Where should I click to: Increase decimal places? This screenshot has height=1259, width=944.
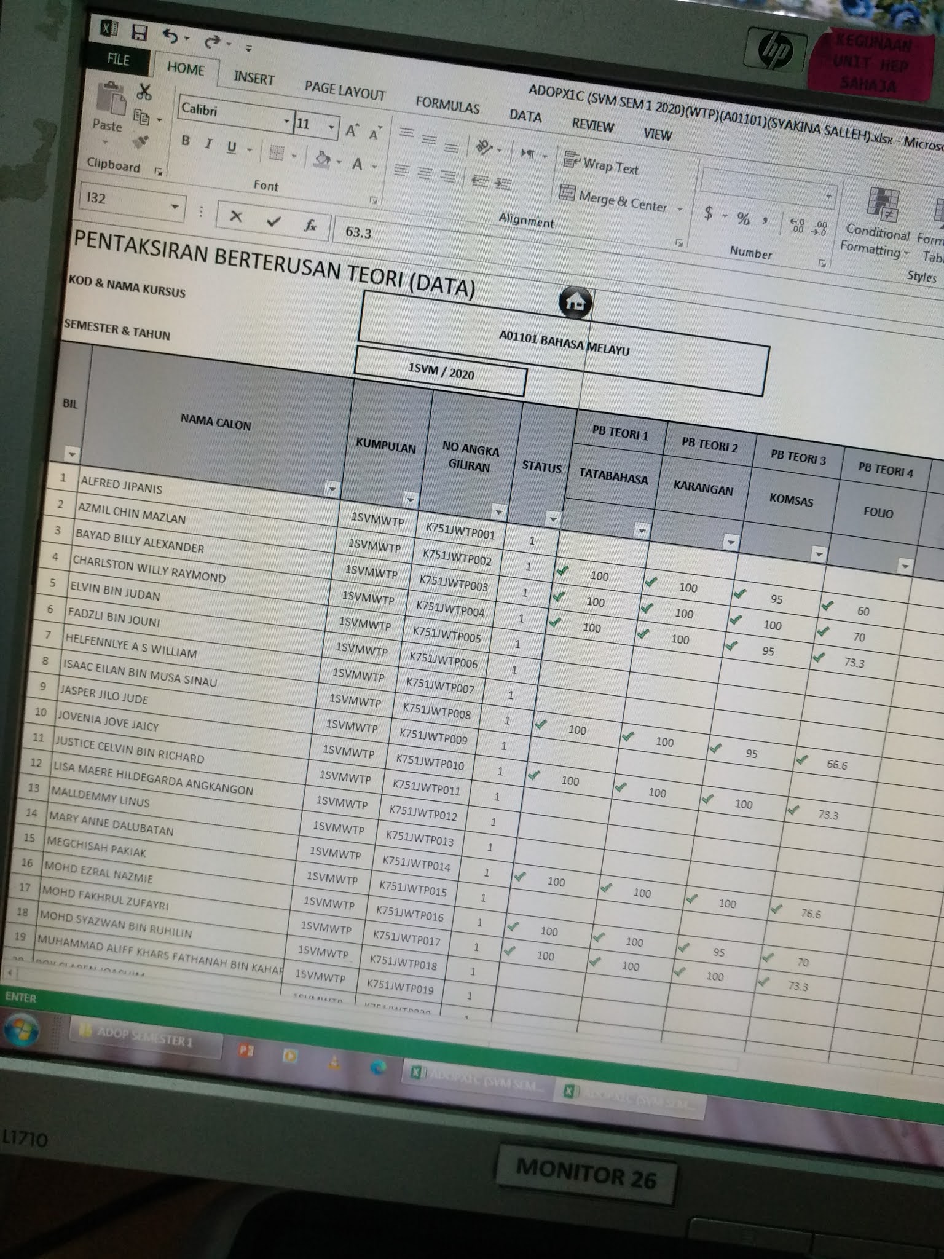797,226
